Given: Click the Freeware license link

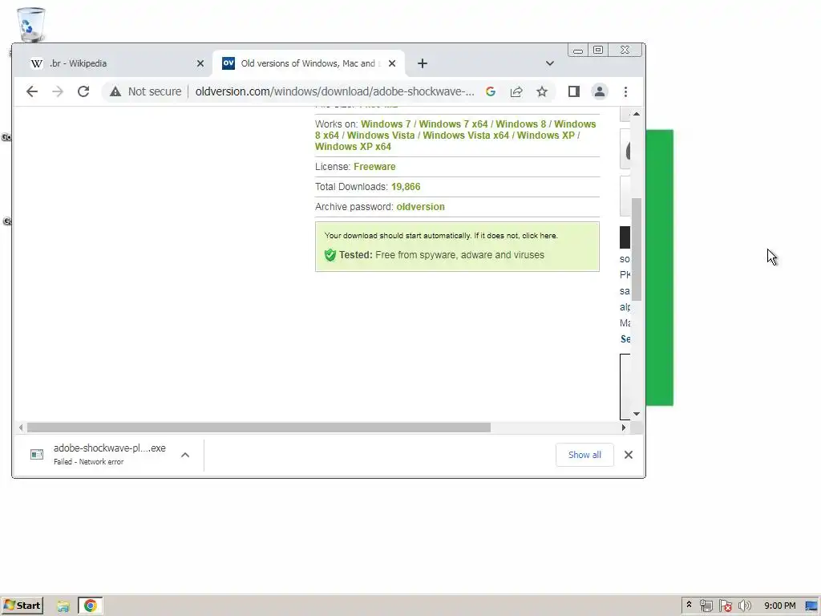Looking at the screenshot, I should tap(375, 167).
